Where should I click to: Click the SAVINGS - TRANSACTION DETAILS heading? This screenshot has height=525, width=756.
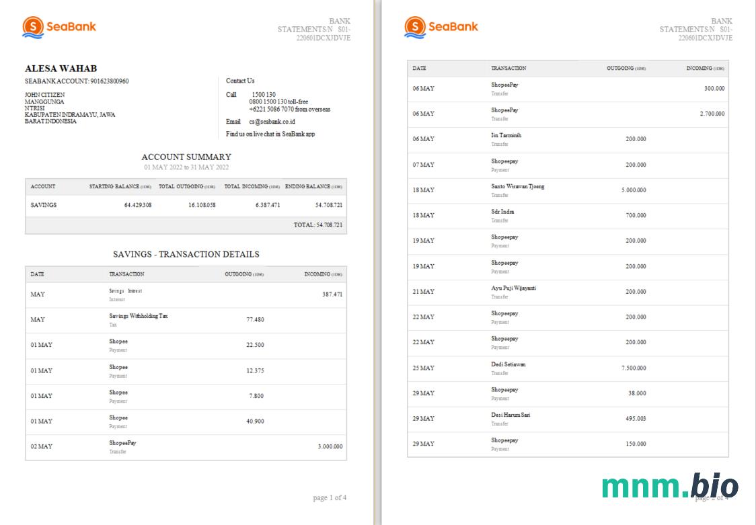[x=186, y=254]
